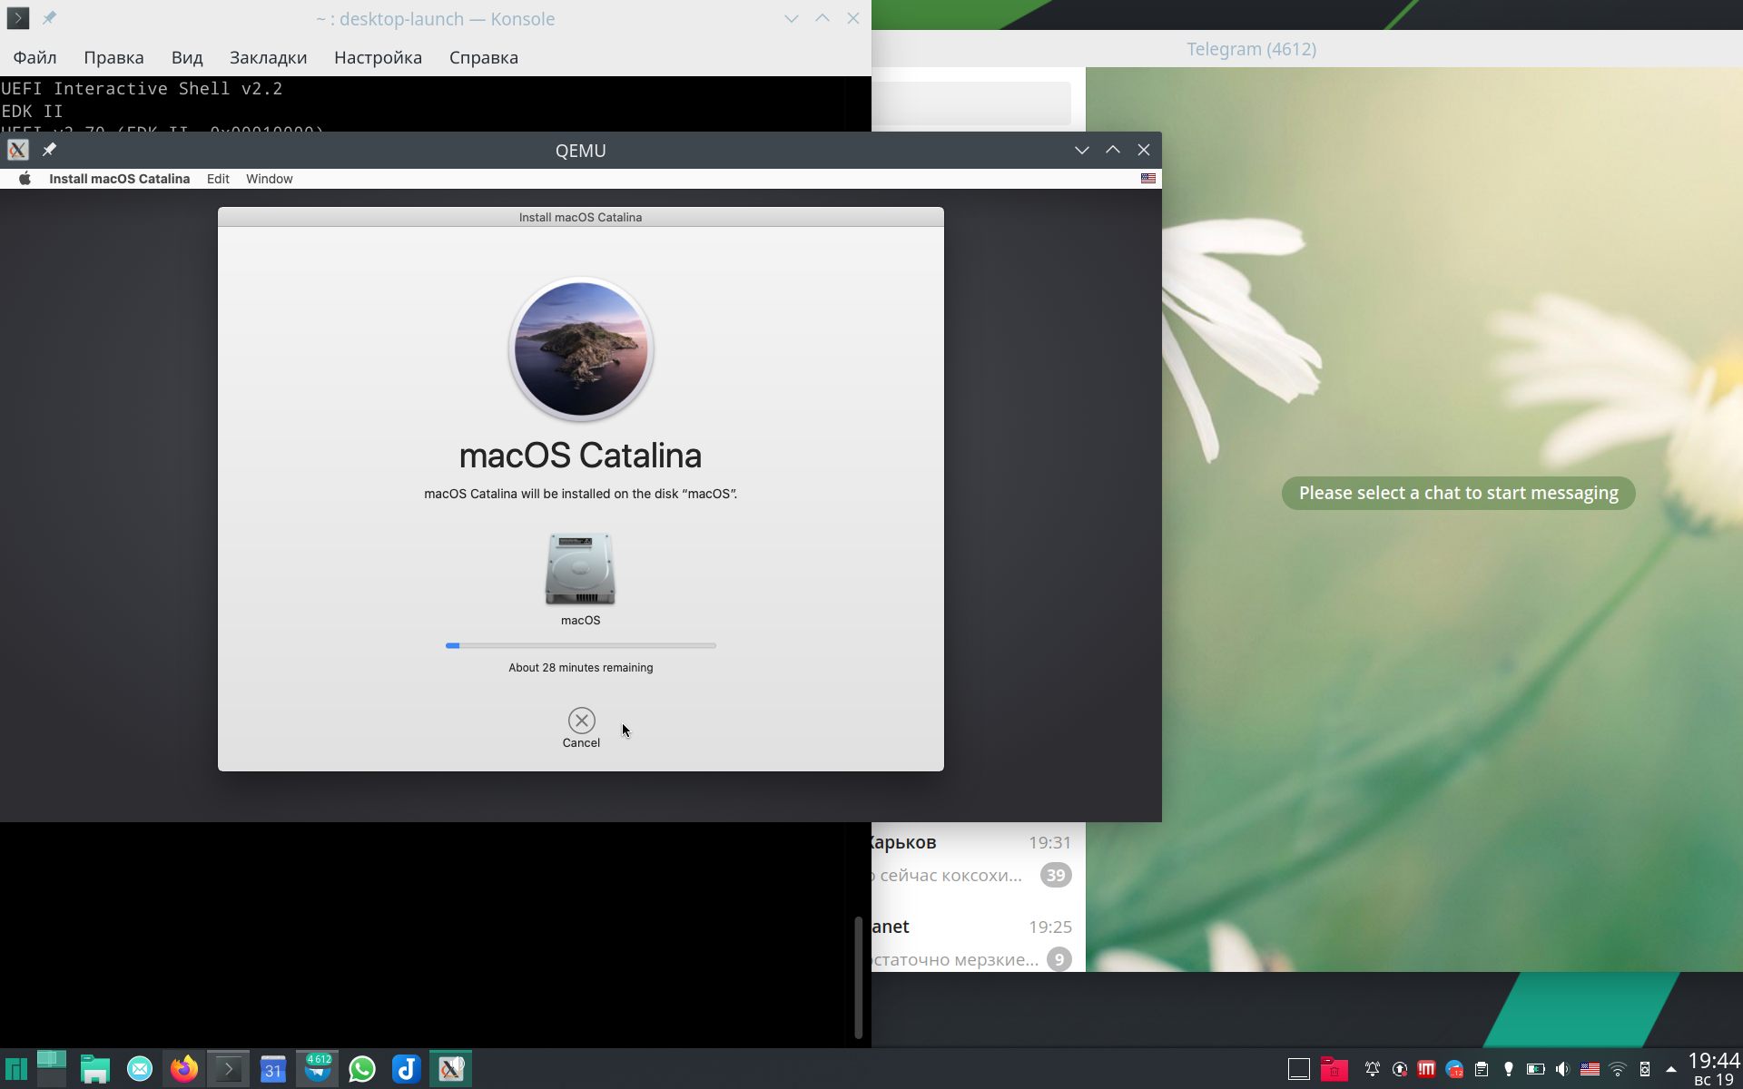This screenshot has width=1743, height=1089.
Task: Click the QEMU window app icon in titlebar
Action: 18,150
